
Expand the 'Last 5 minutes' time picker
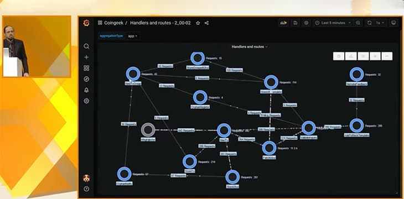click(333, 23)
